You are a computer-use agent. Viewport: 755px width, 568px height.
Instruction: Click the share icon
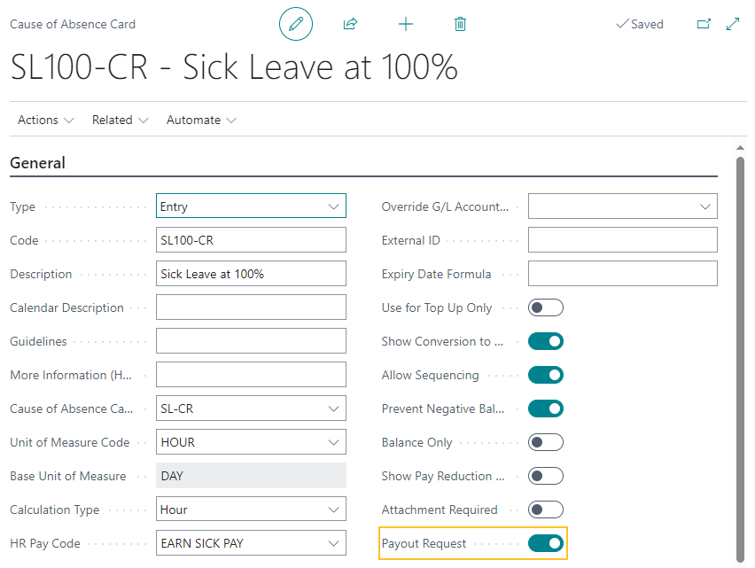point(351,24)
